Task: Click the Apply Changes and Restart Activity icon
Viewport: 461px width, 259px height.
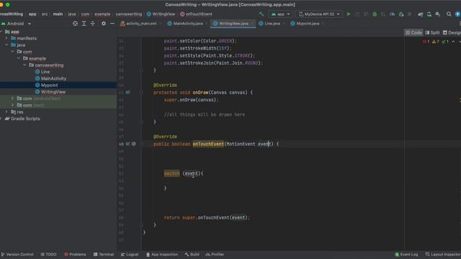Action: click(x=357, y=14)
